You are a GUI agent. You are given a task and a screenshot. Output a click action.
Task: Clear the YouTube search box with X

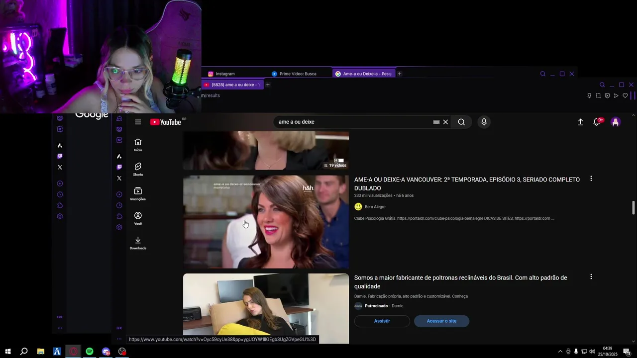(x=445, y=122)
